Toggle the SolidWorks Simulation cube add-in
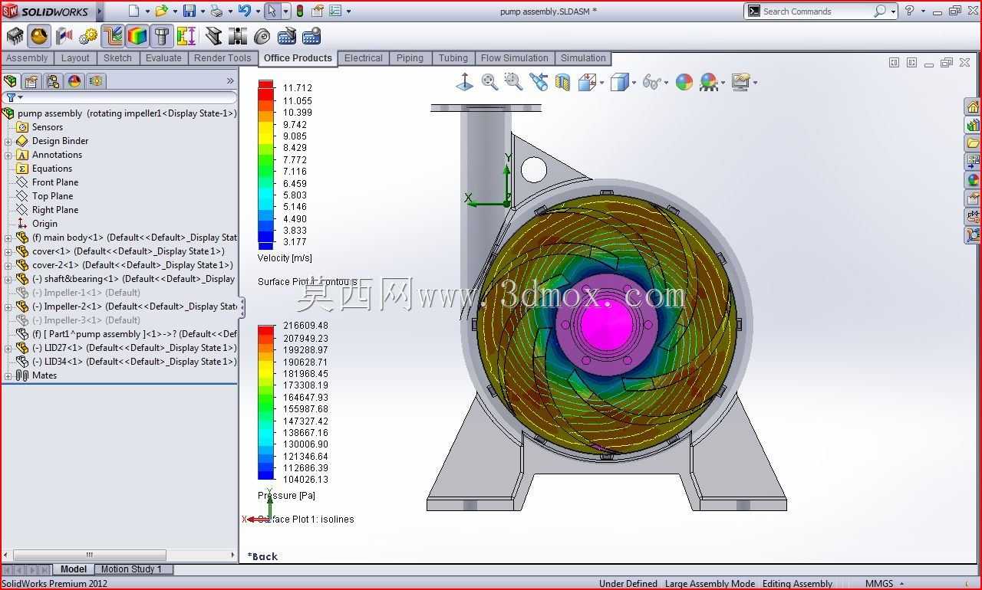 pos(137,36)
